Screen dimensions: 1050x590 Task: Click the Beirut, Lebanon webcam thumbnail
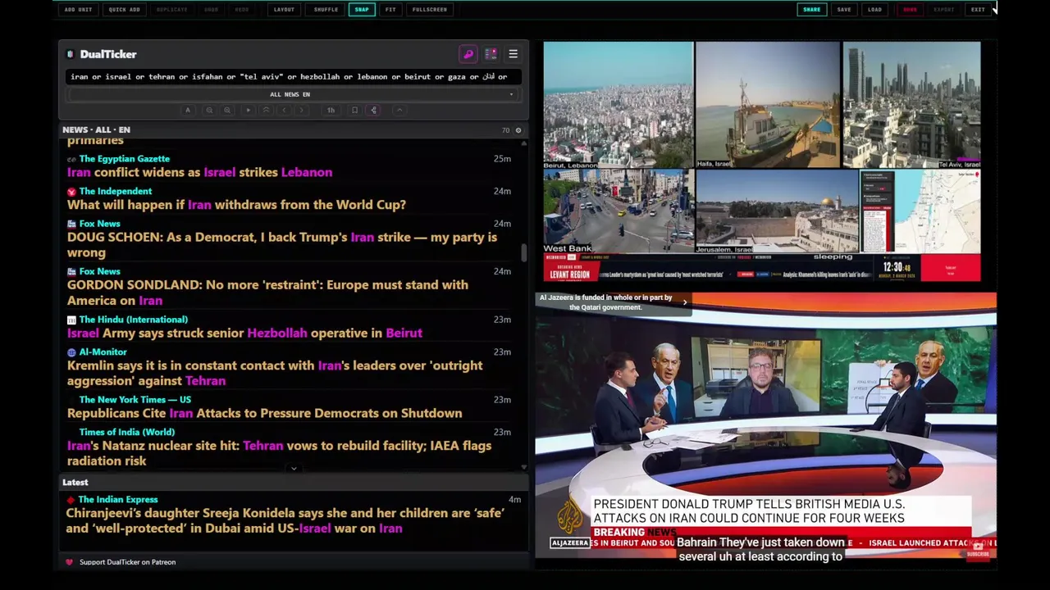(x=619, y=105)
